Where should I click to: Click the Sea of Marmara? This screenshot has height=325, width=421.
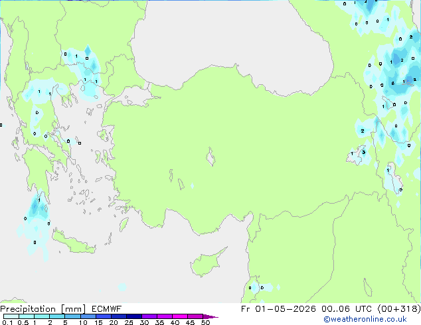point(135,99)
